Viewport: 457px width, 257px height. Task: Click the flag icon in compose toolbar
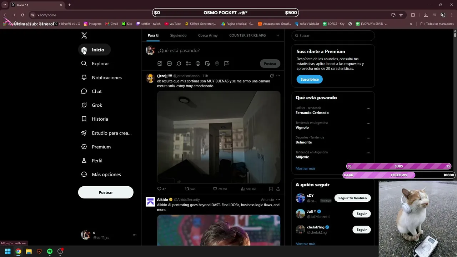pos(226,64)
